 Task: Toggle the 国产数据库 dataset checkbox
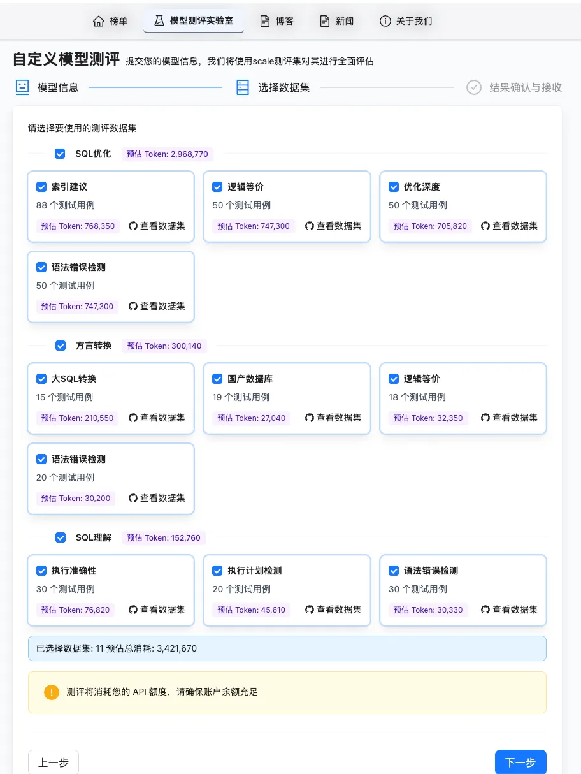217,379
